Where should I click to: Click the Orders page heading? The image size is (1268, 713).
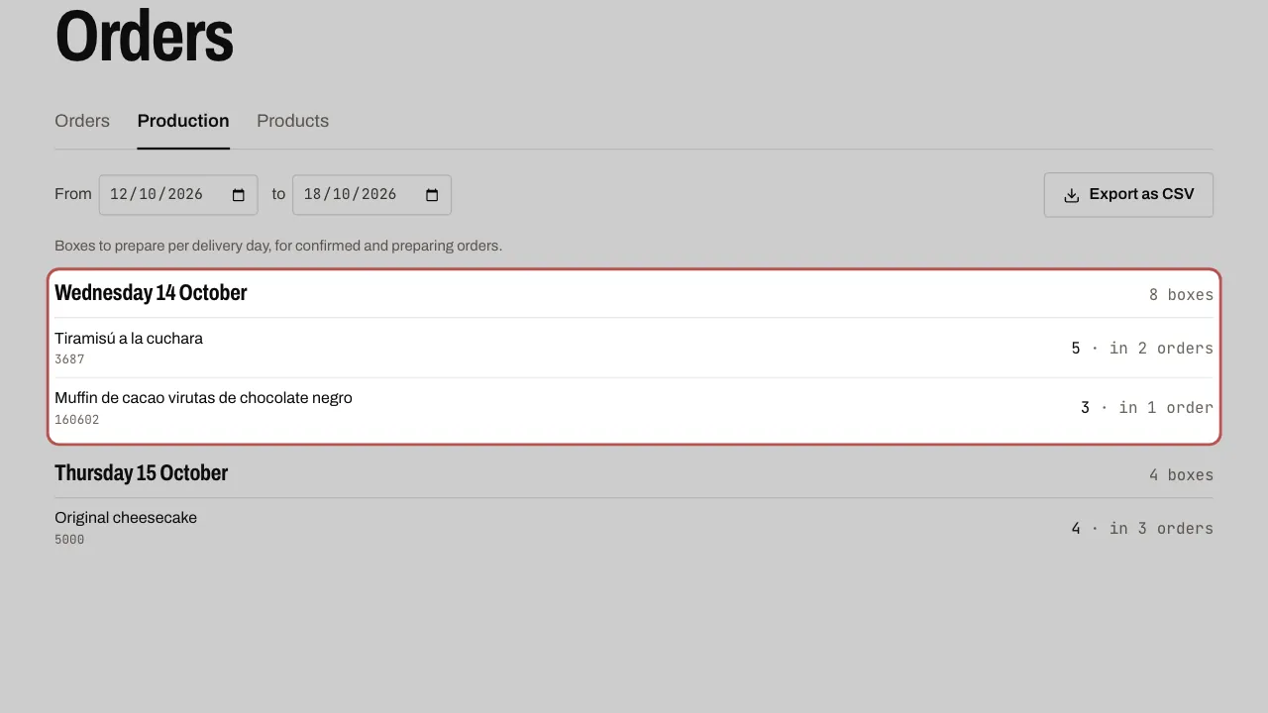click(x=145, y=37)
